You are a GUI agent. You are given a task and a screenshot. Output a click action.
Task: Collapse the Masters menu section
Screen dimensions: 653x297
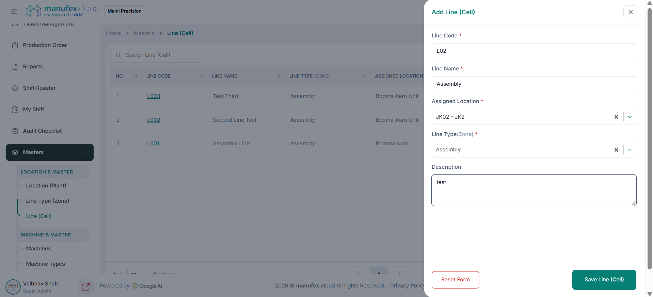click(x=85, y=152)
